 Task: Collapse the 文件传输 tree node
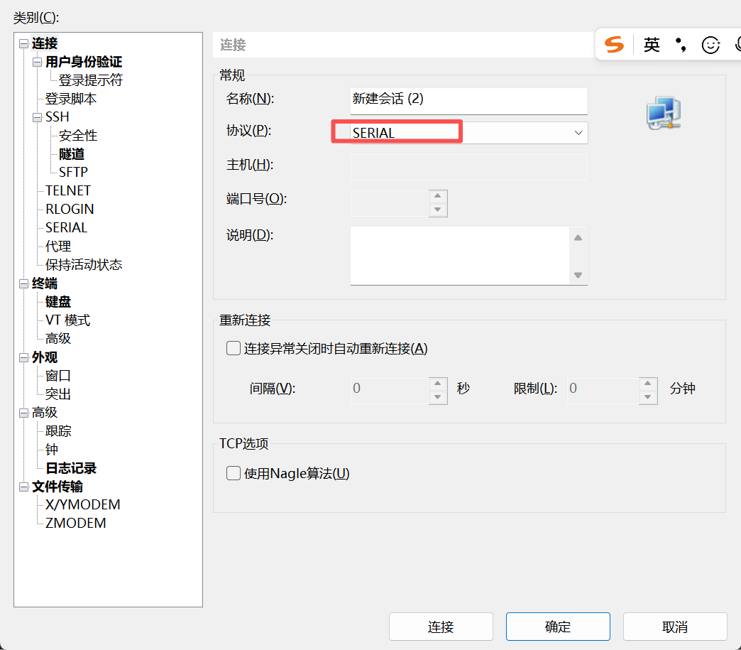click(22, 486)
